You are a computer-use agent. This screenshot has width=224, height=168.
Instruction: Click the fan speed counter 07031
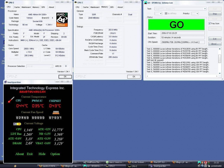pos(55,118)
